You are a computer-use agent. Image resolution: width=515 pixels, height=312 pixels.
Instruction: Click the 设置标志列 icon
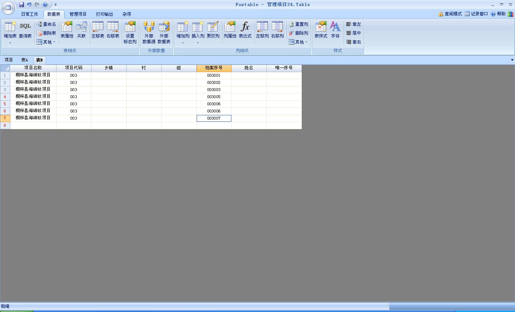tap(130, 32)
